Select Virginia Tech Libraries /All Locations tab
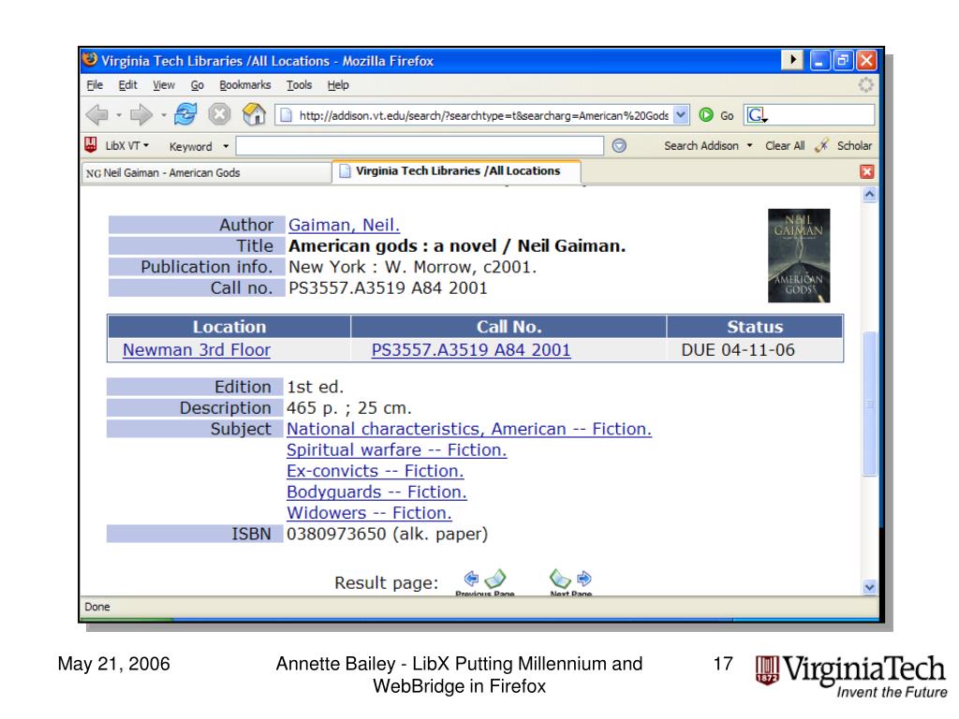The height and width of the screenshot is (719, 959). click(x=457, y=171)
